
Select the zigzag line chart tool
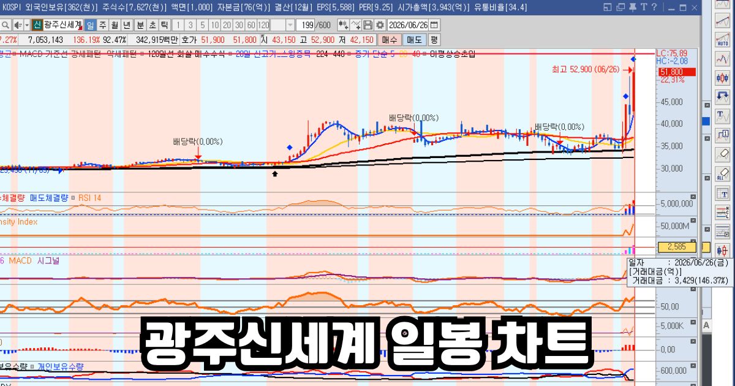pyautogui.click(x=723, y=59)
